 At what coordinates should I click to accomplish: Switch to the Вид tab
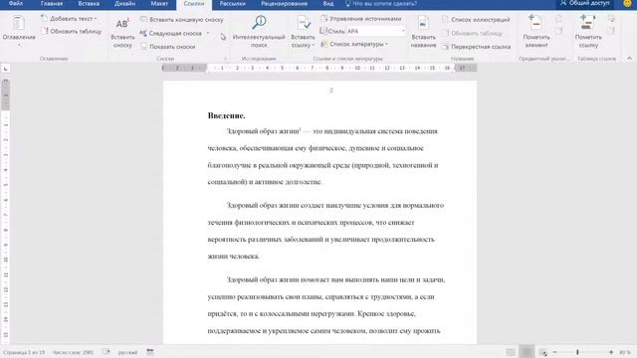coord(328,4)
